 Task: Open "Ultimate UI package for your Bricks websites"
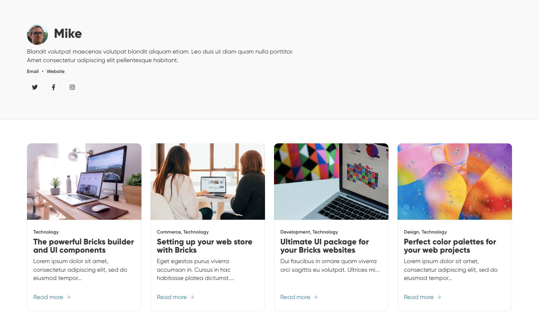click(x=325, y=246)
